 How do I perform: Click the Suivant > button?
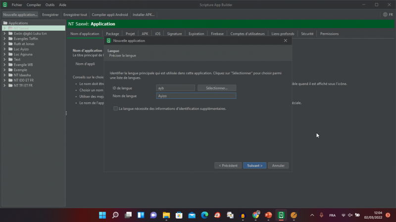tap(255, 166)
